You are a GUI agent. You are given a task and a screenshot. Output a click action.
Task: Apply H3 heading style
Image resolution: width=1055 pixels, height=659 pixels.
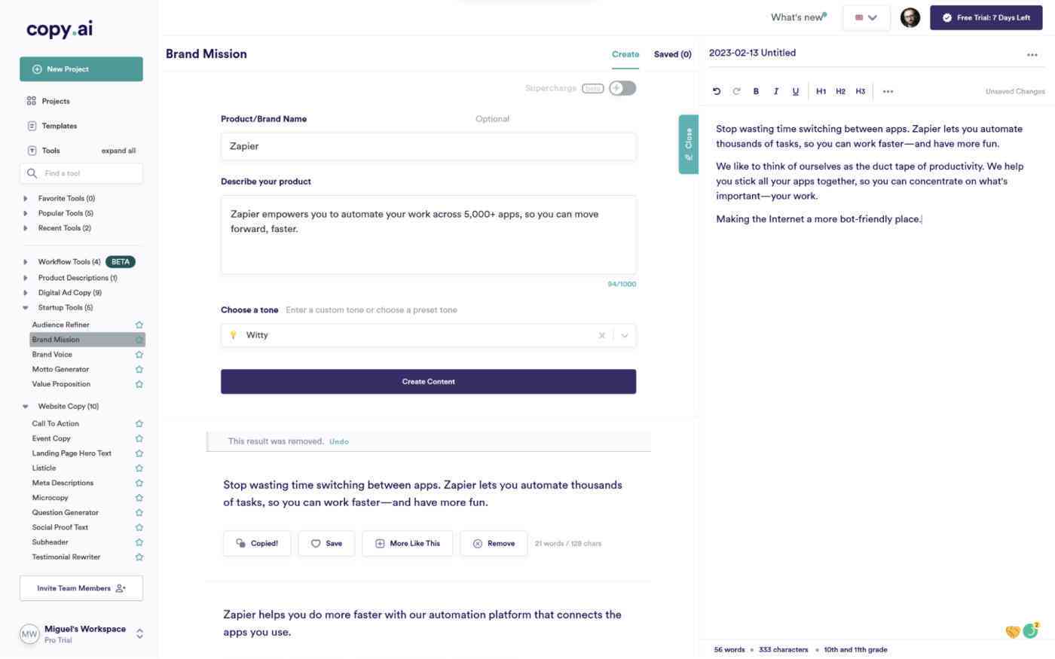pos(860,91)
